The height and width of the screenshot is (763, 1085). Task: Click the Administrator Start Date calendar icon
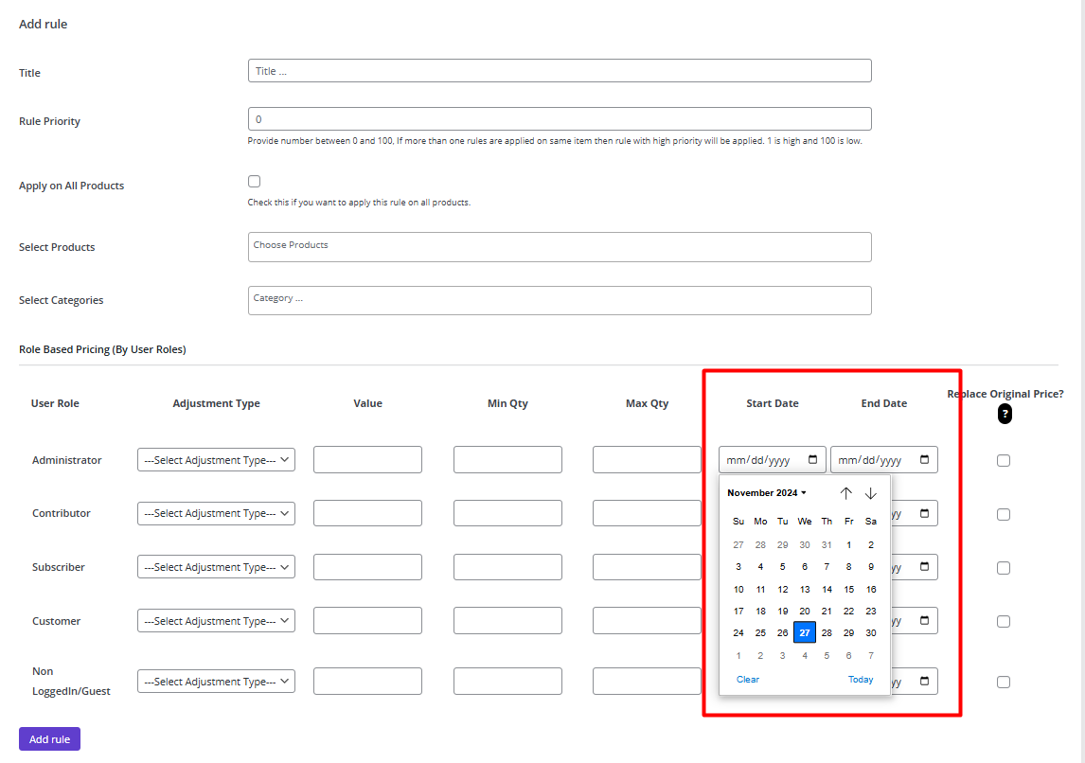(x=812, y=460)
